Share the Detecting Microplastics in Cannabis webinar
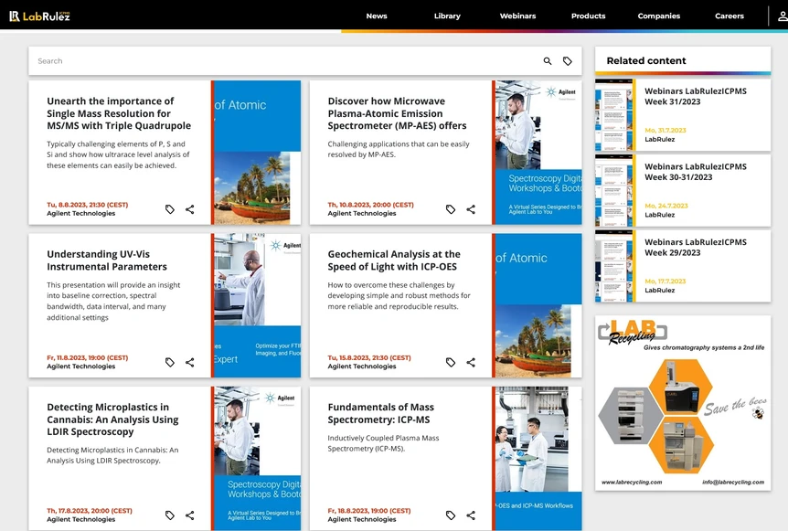 [x=189, y=515]
